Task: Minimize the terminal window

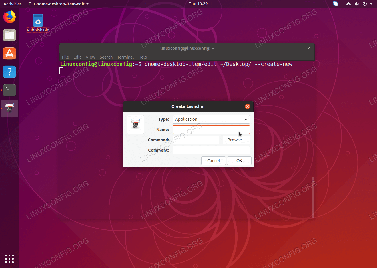Action: [289, 48]
